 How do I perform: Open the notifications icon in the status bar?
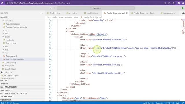coord(182,103)
